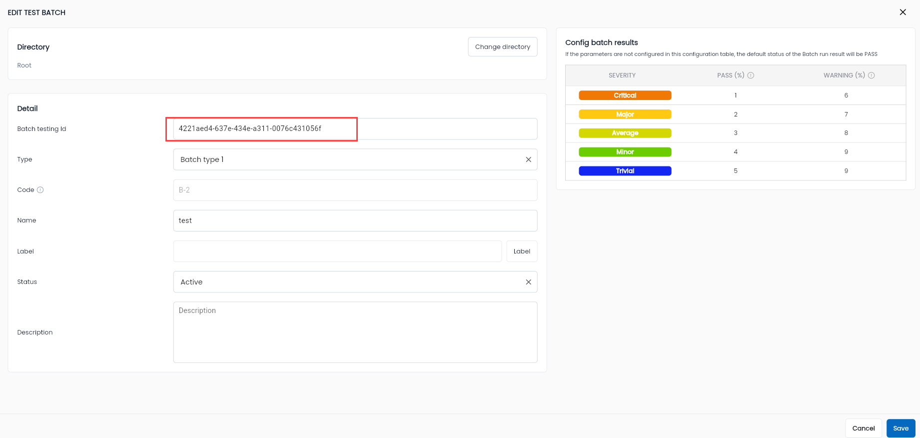
Task: Focus the Name input field
Action: 355,220
